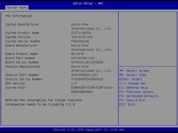
Task: Select the Board Part Number label
Action: 20,58
